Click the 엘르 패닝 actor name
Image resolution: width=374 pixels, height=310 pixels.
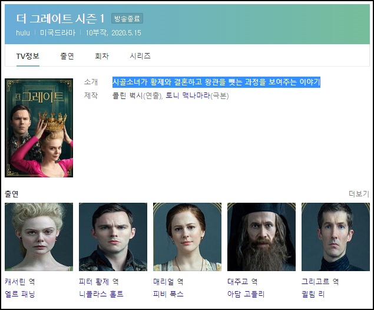point(20,294)
